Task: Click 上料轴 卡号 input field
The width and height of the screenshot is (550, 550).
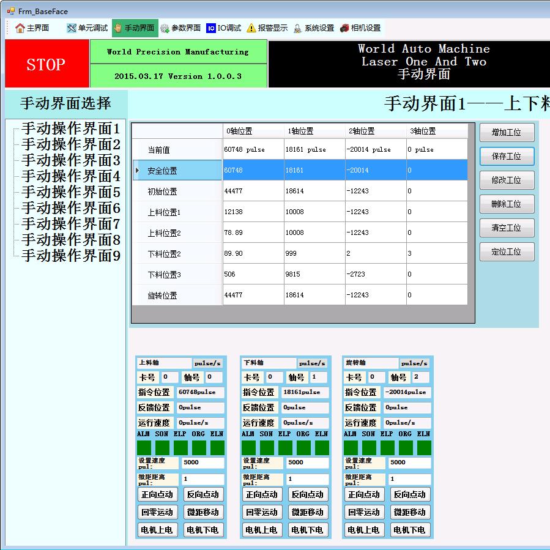Action: 169,377
